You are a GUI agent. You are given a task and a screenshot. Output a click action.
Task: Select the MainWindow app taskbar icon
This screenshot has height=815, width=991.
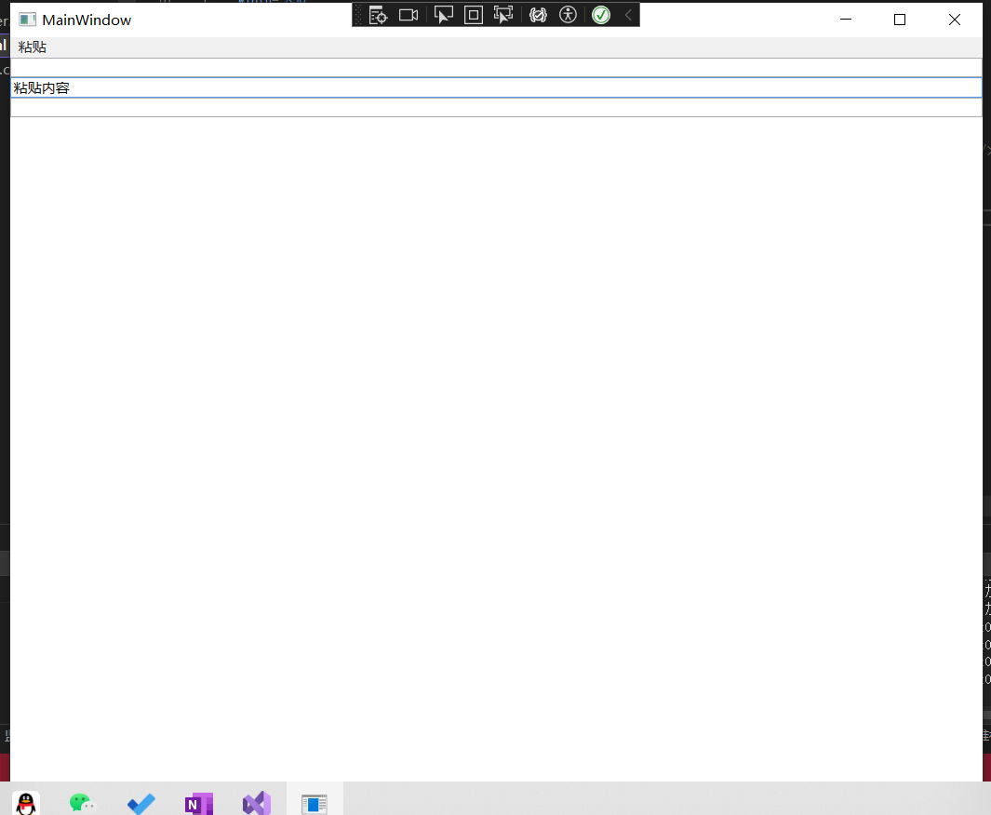coord(315,804)
